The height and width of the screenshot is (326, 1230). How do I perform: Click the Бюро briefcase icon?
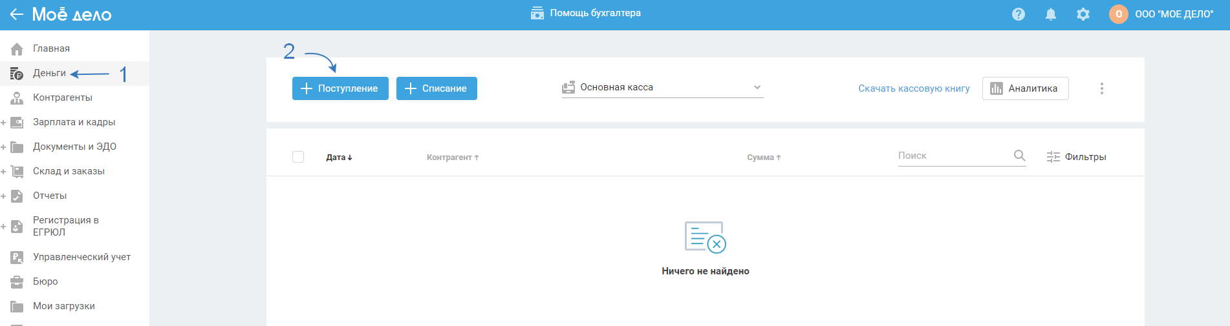(17, 282)
